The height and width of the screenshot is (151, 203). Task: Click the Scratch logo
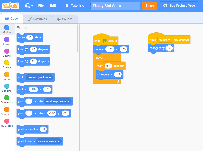(11, 5)
